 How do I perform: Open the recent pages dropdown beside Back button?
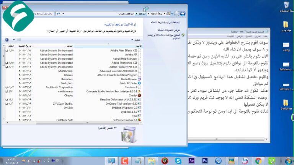pyautogui.click(x=172, y=14)
